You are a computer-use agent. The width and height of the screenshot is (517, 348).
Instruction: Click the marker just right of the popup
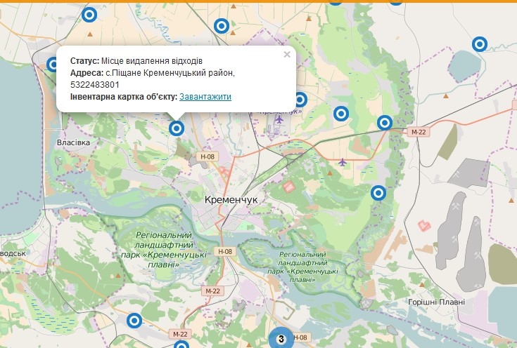click(300, 100)
